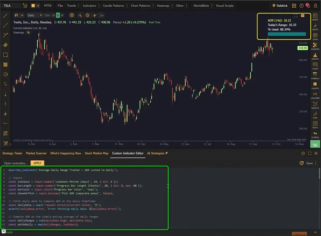The height and width of the screenshot is (236, 321).
Task: Expand Indicators more options dots
Action: click(x=99, y=6)
